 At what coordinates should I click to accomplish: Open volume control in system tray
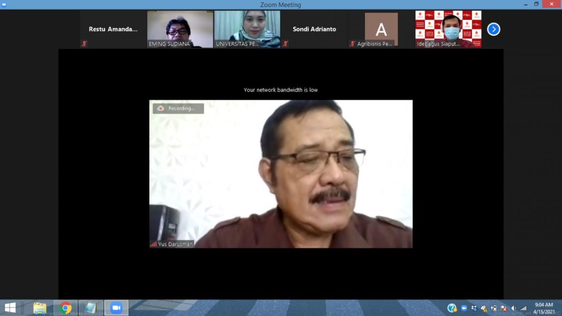[514, 308]
